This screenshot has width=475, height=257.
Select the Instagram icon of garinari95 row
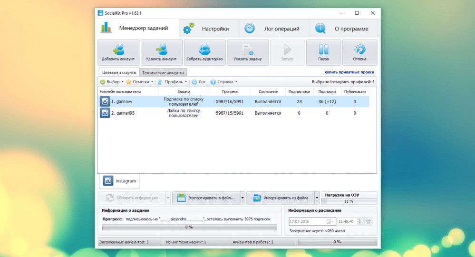click(105, 113)
